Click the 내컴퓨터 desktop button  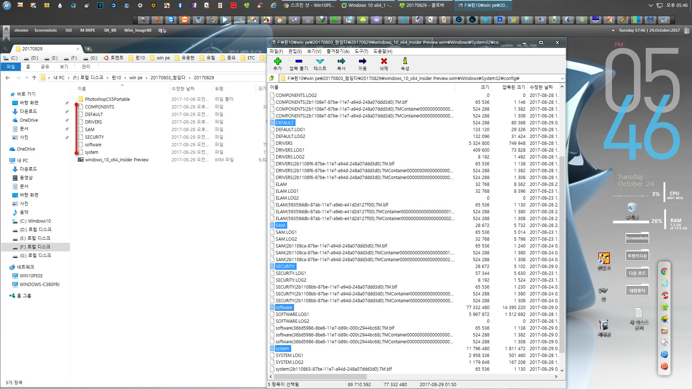637,290
